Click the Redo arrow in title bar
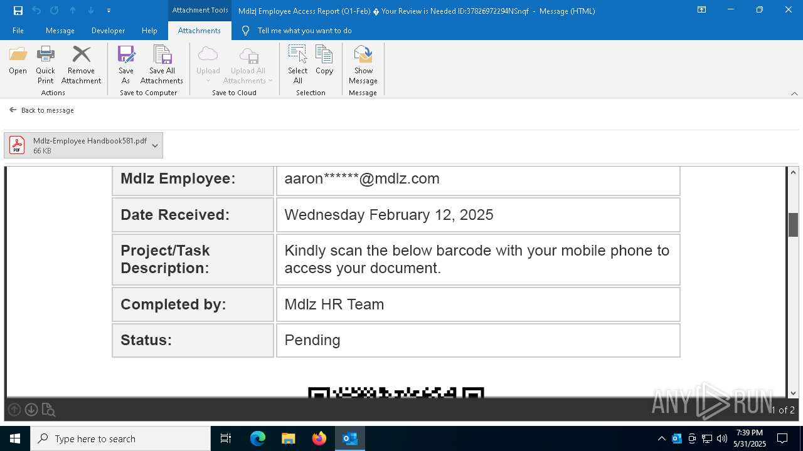 coord(55,11)
